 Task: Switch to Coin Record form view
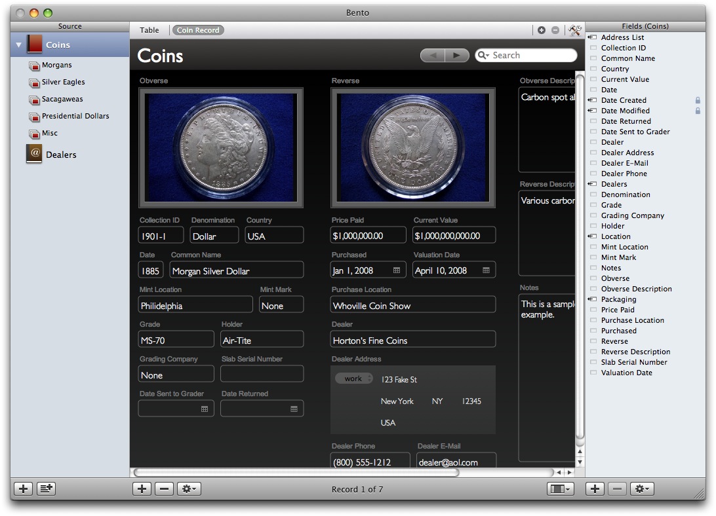point(198,30)
